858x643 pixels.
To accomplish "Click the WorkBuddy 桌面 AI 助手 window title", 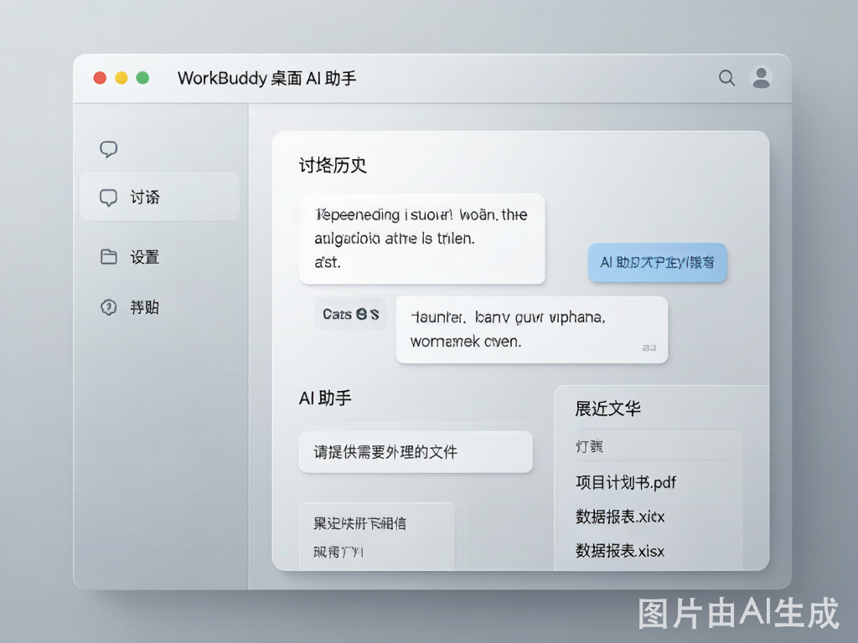I will point(267,78).
